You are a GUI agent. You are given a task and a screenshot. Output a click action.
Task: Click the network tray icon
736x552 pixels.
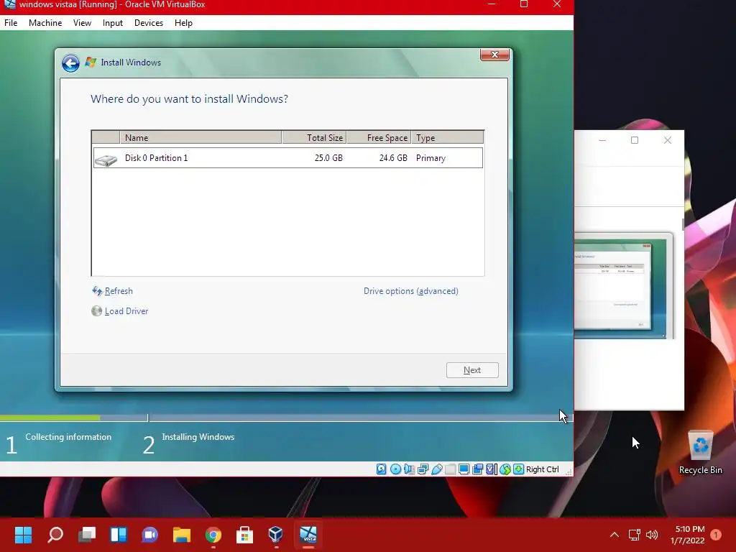pyautogui.click(x=634, y=535)
